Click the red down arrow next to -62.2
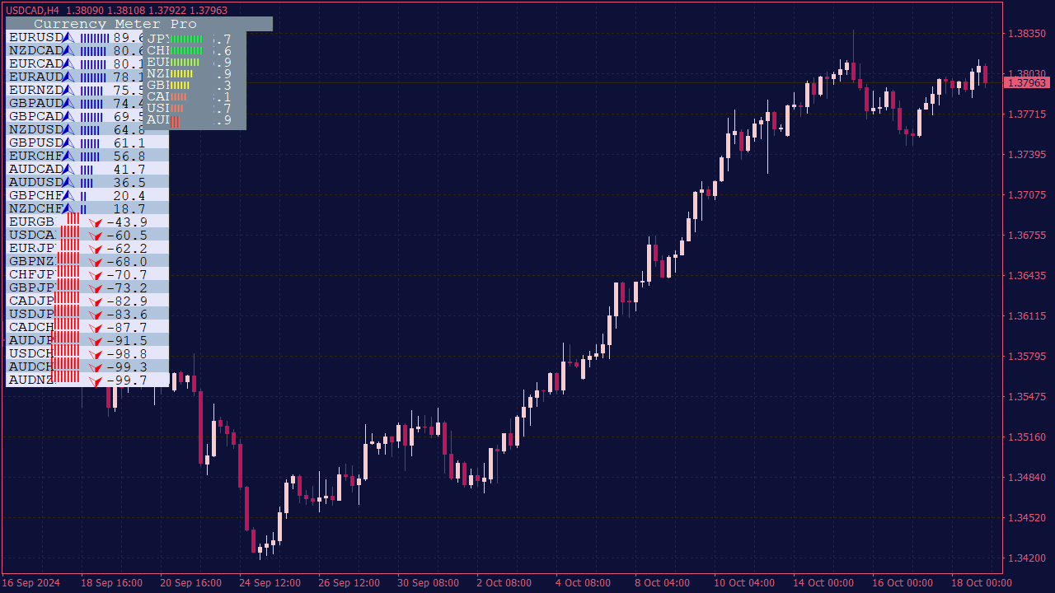Screen dimensions: 1055x593 pos(96,250)
